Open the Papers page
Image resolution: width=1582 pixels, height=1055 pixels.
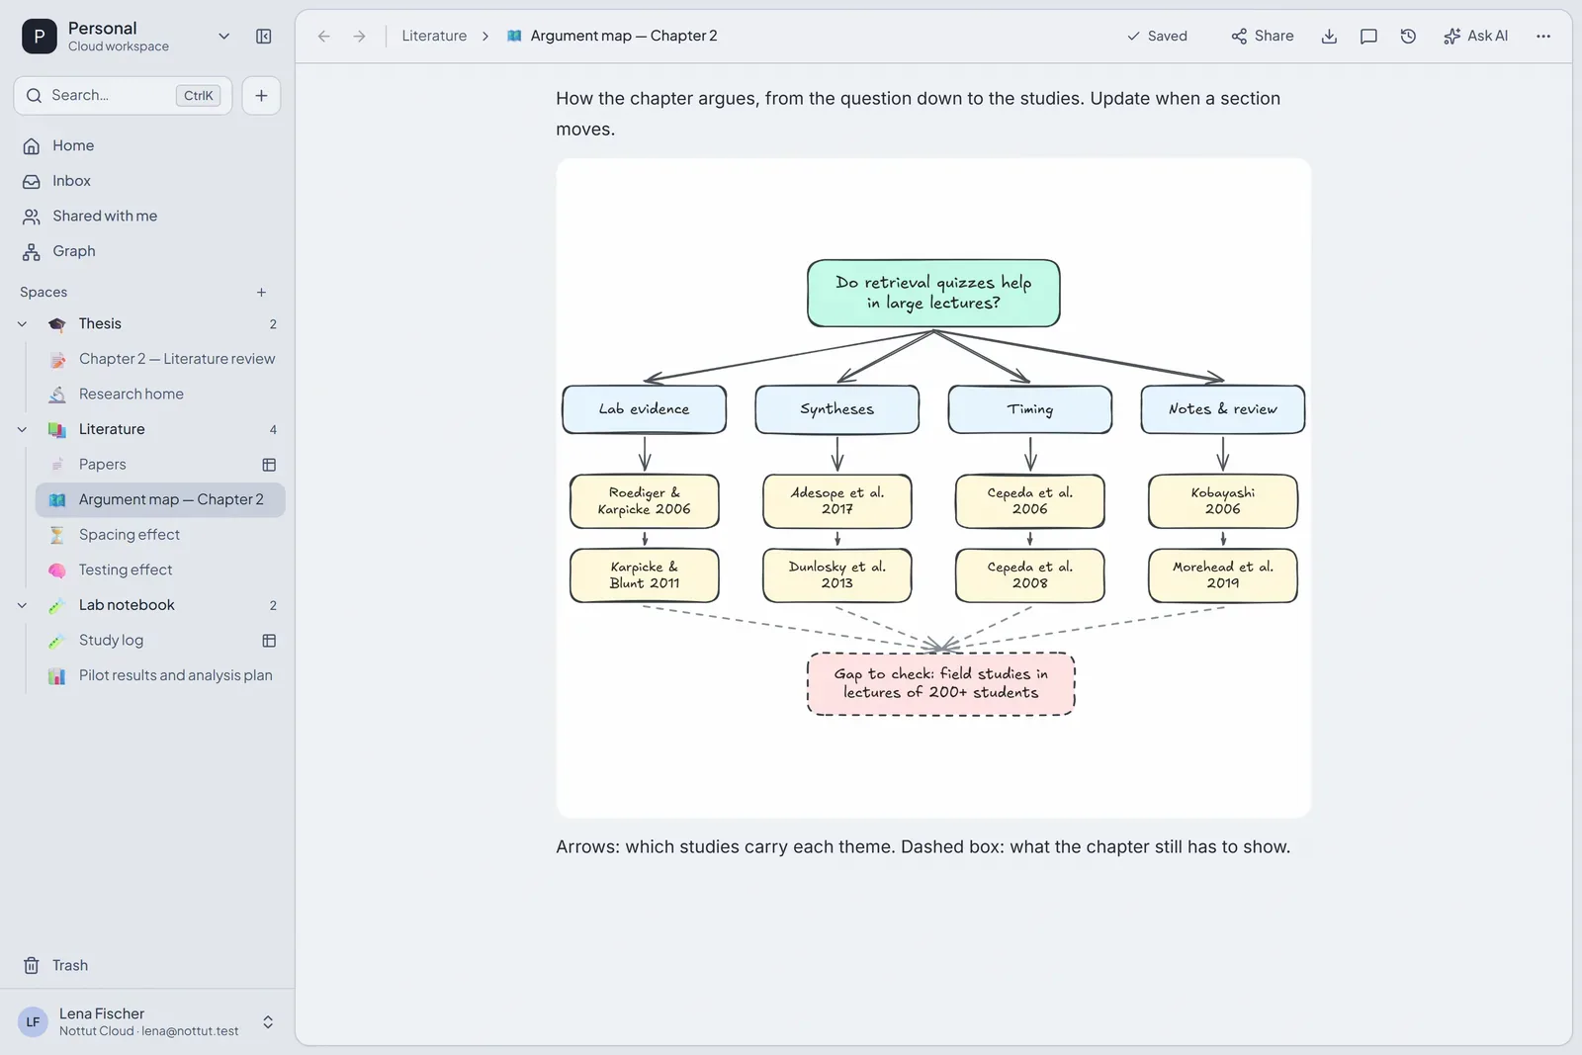[160, 465]
